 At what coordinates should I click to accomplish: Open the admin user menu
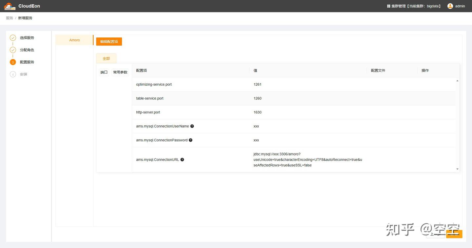coord(456,6)
